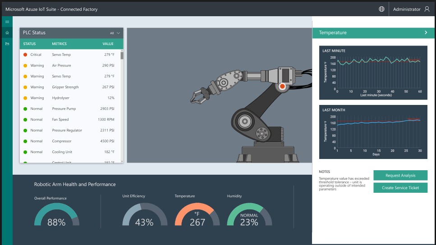Expand the Temperature panel chevron
The image size is (436, 245).
coord(426,32)
